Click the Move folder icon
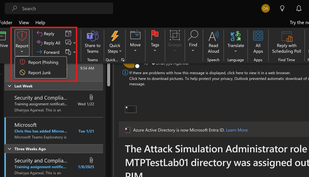Image resolution: width=309 pixels, height=177 pixels. click(135, 35)
